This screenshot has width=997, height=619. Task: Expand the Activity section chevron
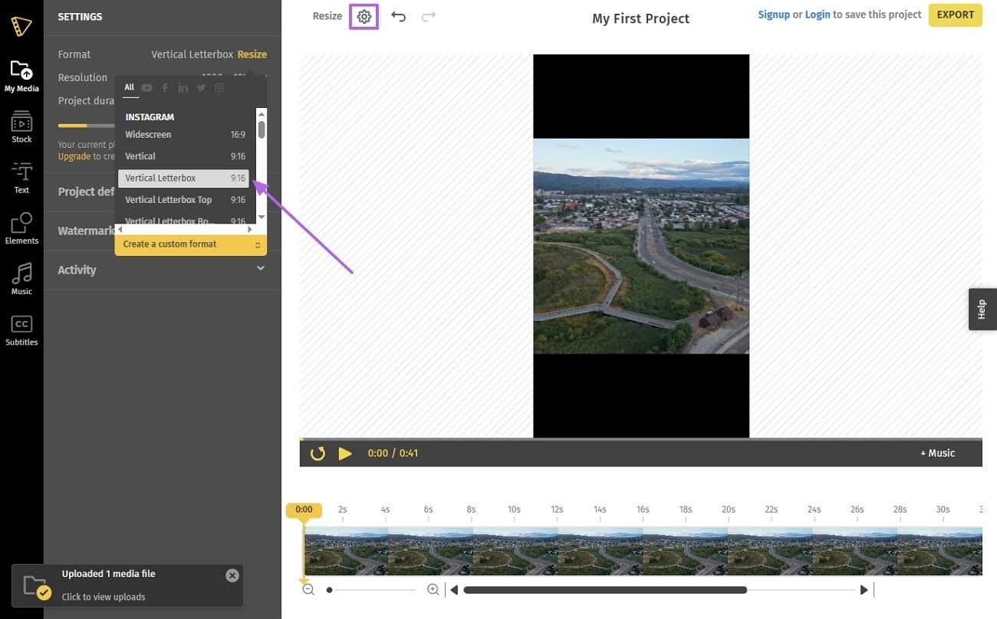261,269
